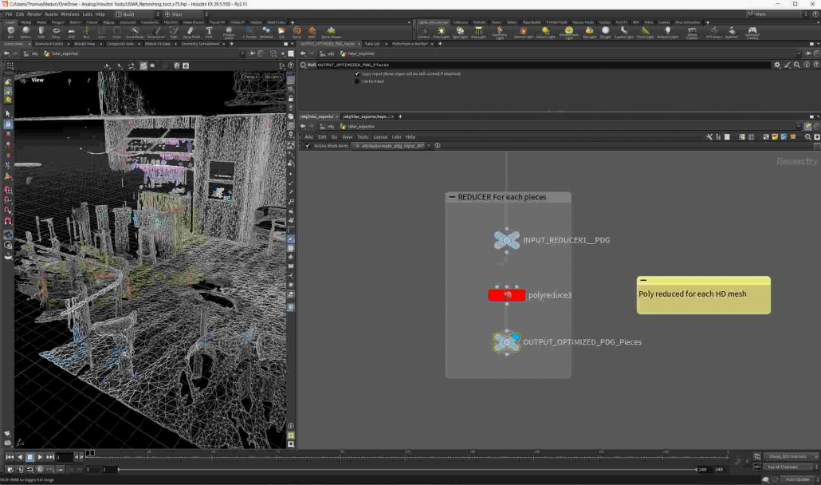Click the Sphere shelf tool
The image size is (821, 485).
click(x=26, y=32)
